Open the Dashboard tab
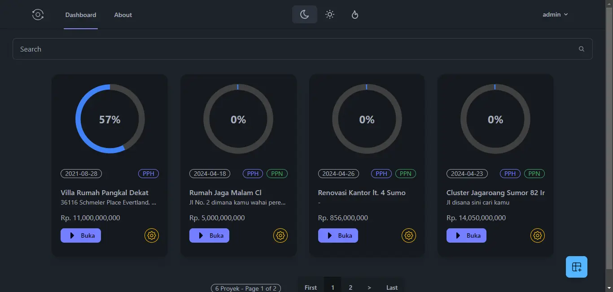613x292 pixels. coord(81,15)
